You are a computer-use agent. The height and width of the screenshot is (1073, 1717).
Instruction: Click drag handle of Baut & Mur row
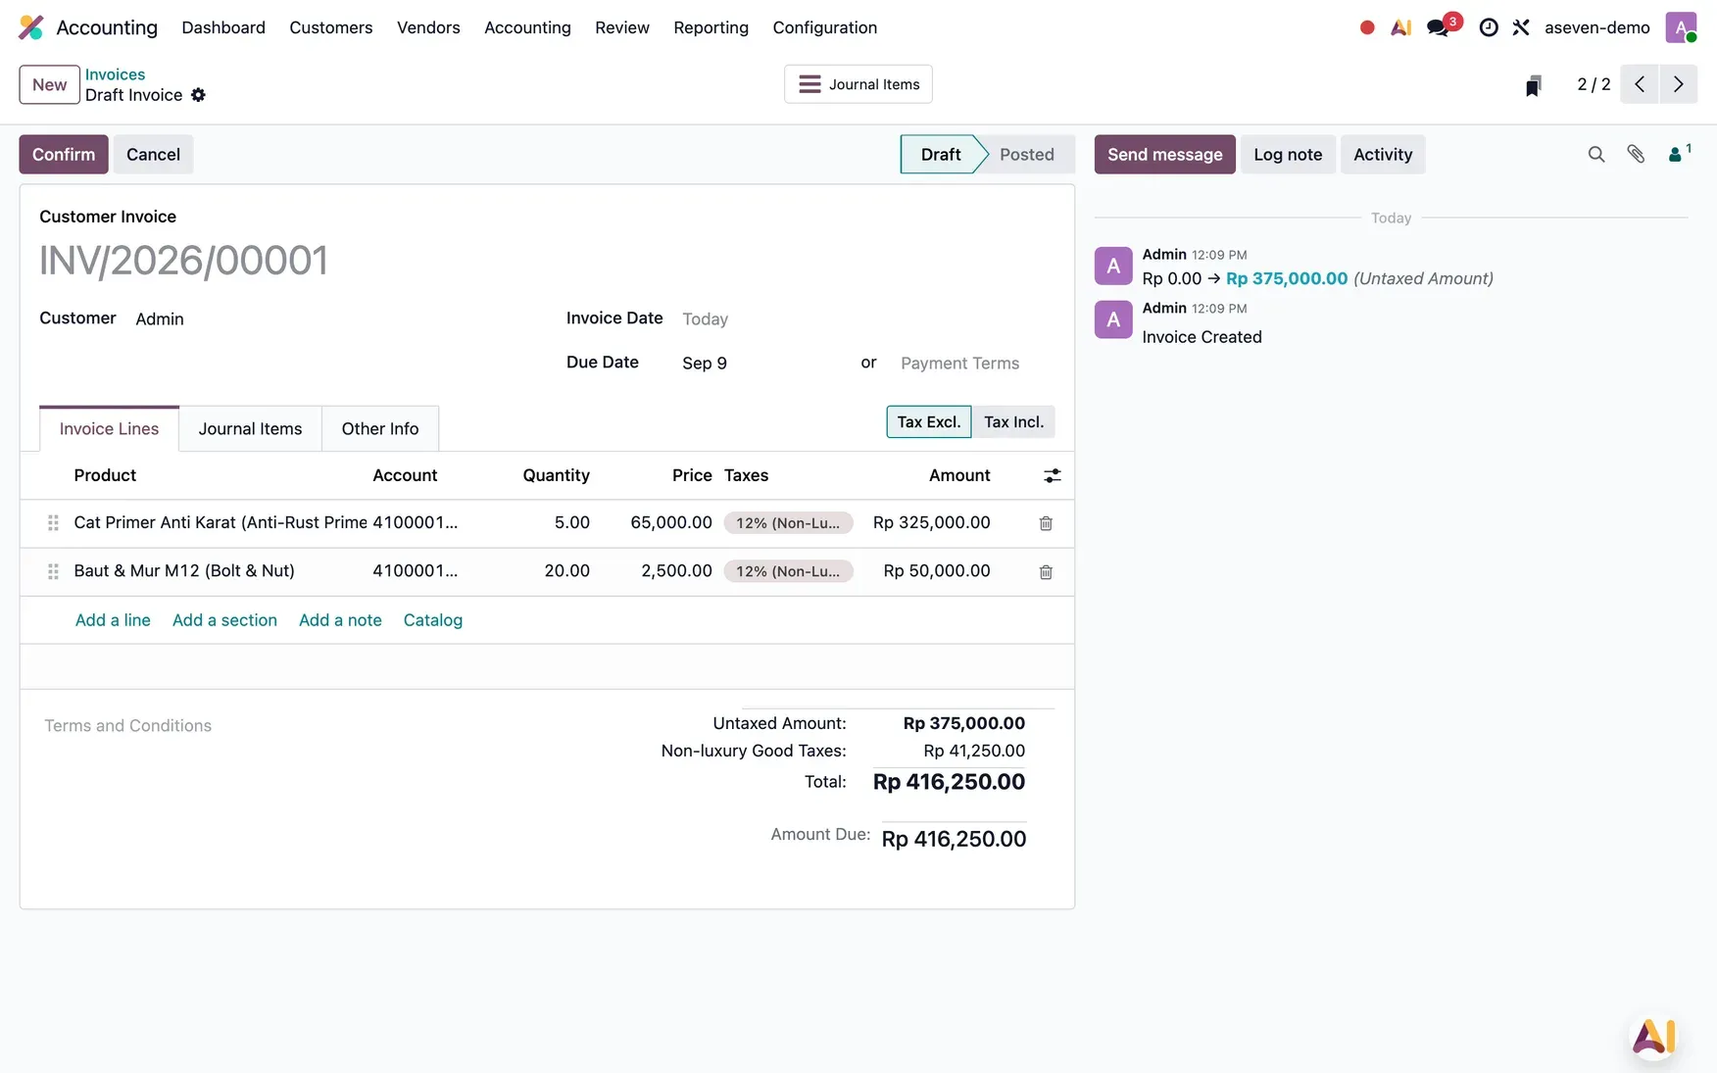53,571
